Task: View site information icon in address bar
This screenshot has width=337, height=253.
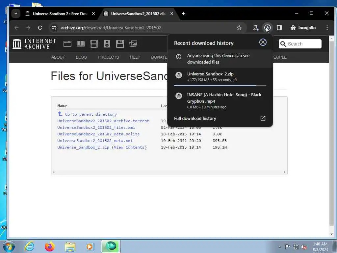Action: [x=54, y=28]
